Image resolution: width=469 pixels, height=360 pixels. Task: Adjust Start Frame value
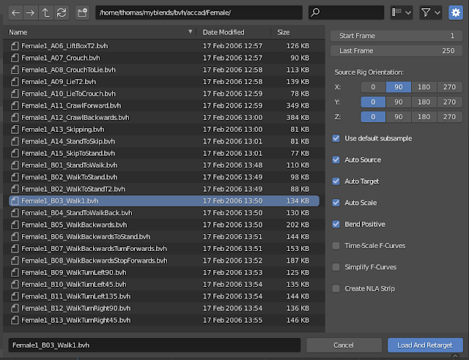click(x=396, y=36)
